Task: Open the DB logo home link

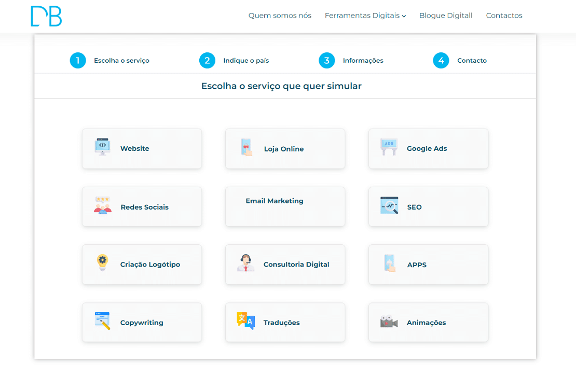Action: tap(46, 16)
